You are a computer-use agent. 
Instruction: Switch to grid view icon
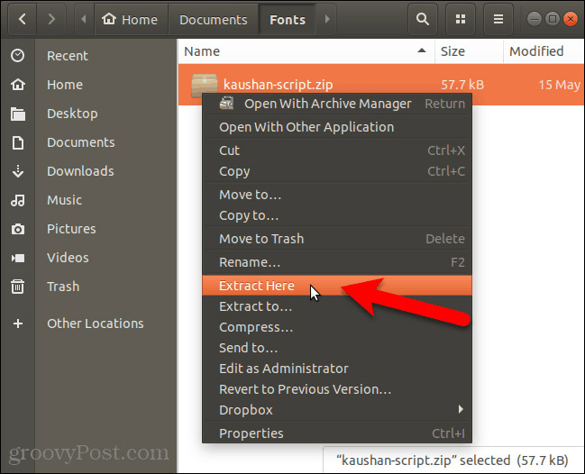point(461,19)
